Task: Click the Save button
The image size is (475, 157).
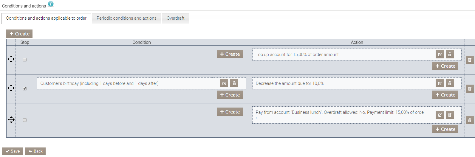Action: tap(13, 151)
